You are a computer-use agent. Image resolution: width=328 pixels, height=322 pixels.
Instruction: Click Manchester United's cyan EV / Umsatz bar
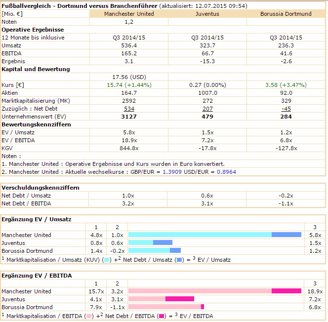point(200,235)
